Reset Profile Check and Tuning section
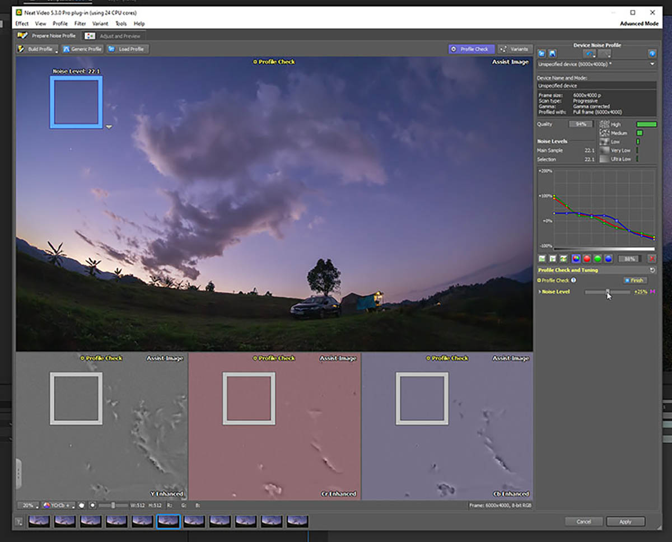Image resolution: width=672 pixels, height=542 pixels. point(652,270)
